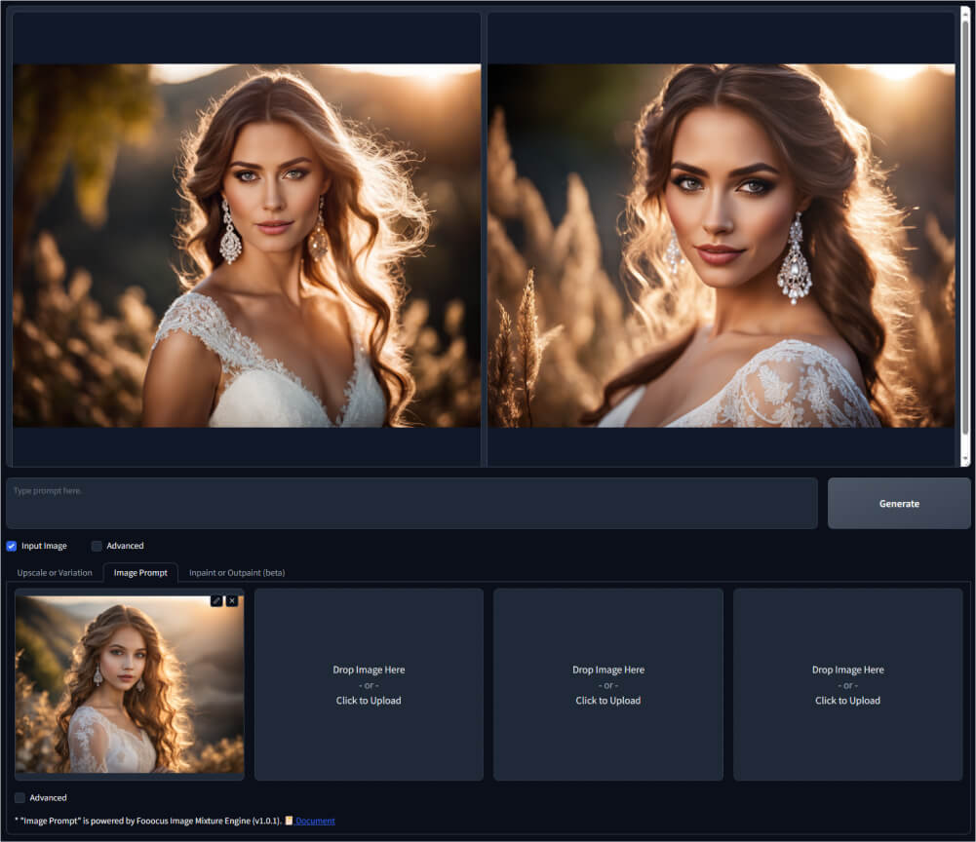
Task: Switch to Upscale or Variation tab
Action: click(55, 573)
